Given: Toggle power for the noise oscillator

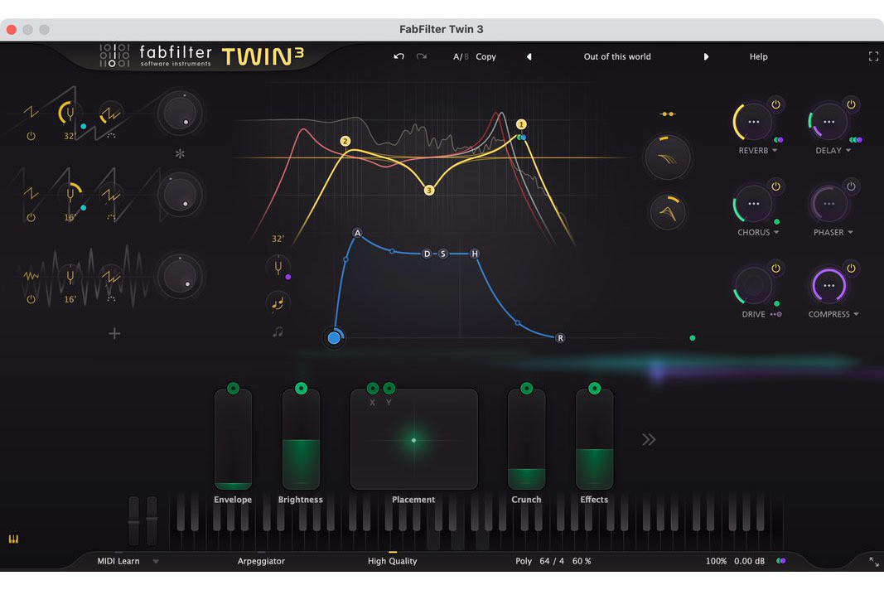Looking at the screenshot, I should pyautogui.click(x=31, y=299).
